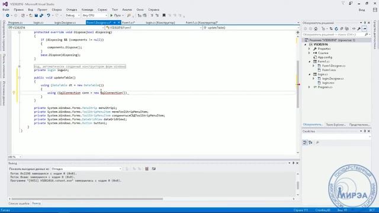
Task: Click the New Project icon in toolbar
Action: (23, 15)
